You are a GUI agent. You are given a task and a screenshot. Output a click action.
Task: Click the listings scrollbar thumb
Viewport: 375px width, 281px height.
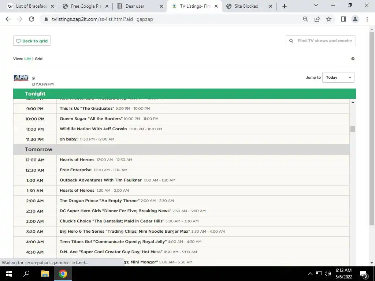coord(353,129)
